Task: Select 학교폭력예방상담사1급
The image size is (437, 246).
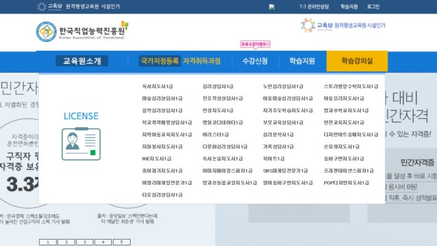Action: [x=167, y=123]
